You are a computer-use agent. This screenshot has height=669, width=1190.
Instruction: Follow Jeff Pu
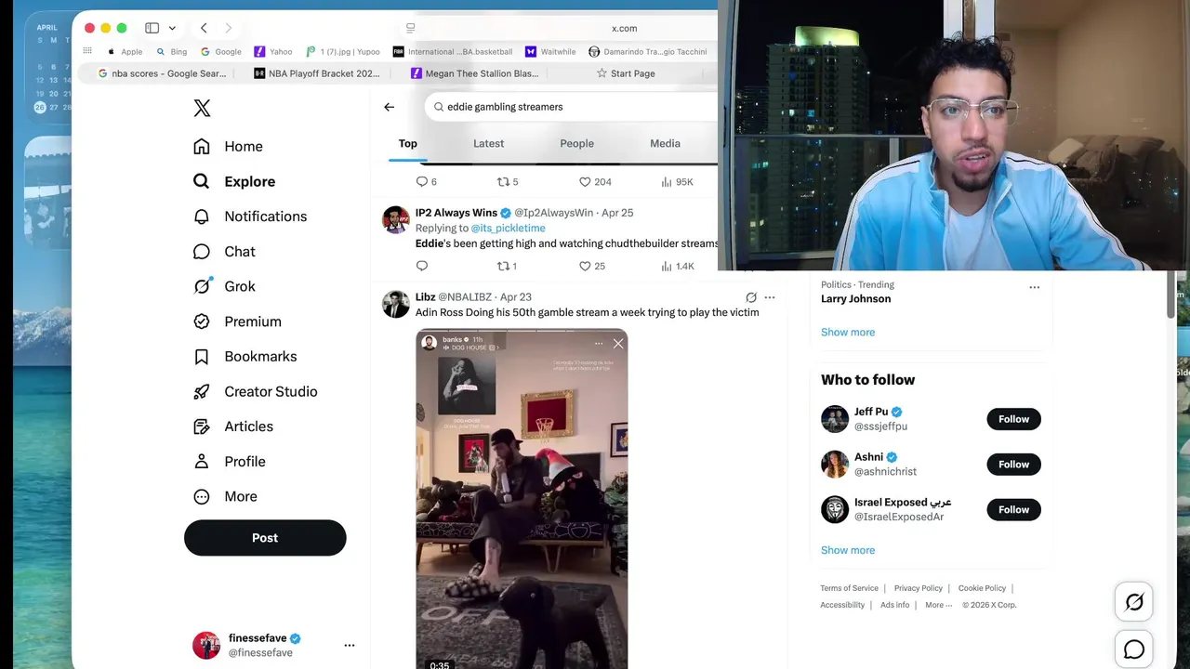[1013, 419]
